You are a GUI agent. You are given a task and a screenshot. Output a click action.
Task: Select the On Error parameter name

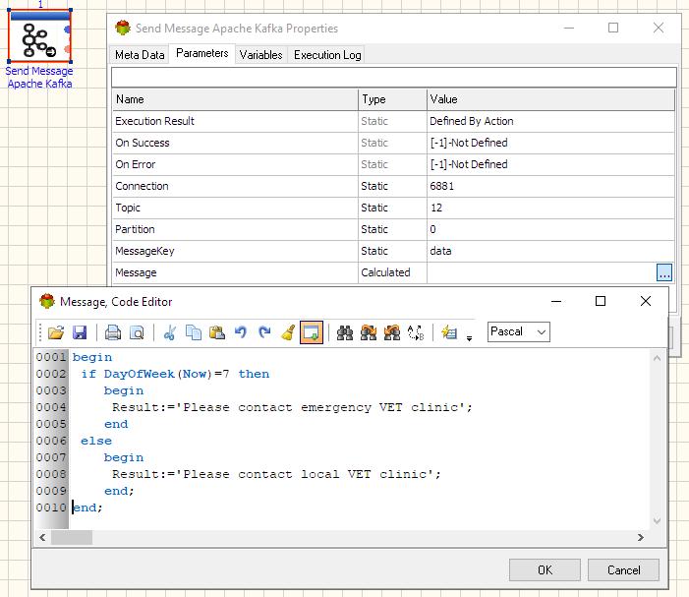pyautogui.click(x=136, y=164)
